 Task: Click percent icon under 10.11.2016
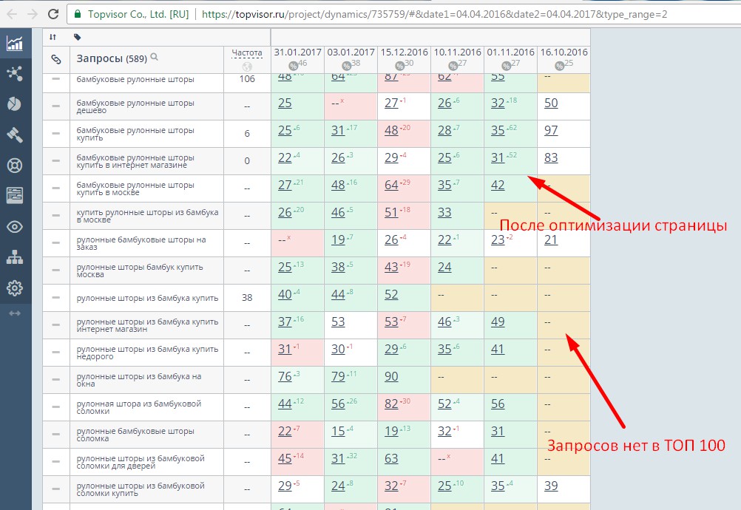coord(453,66)
